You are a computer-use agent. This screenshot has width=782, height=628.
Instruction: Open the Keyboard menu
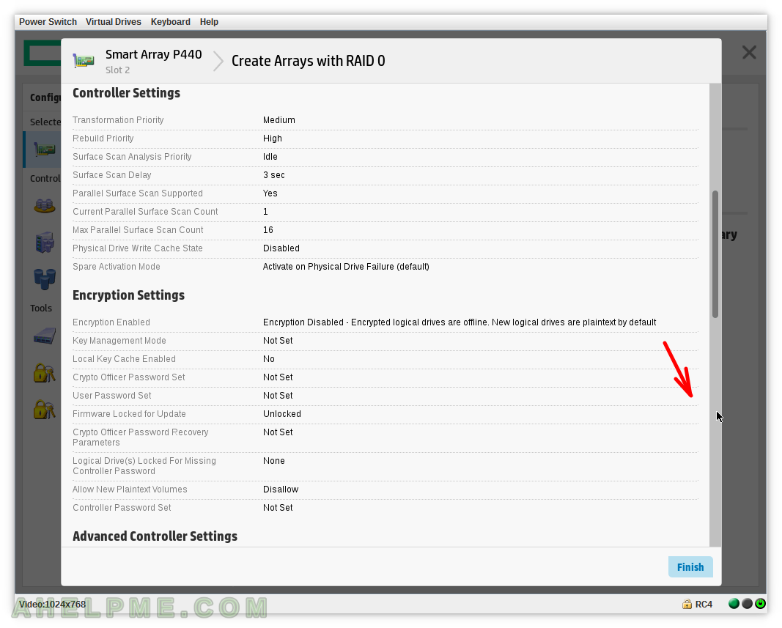170,22
